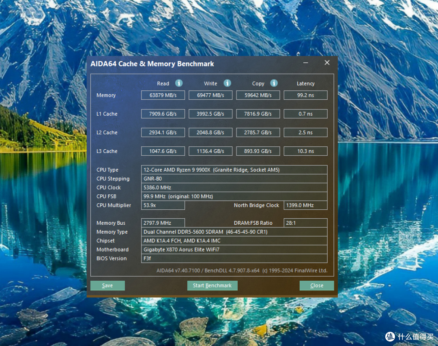
Task: Click the Memory Type label
Action: (112, 232)
